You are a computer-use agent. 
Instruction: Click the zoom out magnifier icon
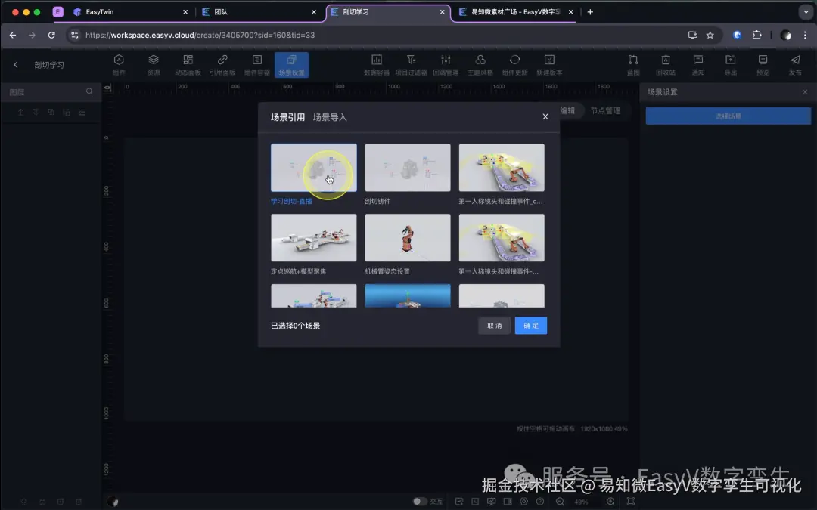pos(560,501)
